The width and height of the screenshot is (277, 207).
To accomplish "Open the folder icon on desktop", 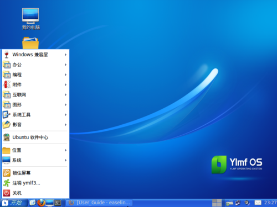I will point(30,43).
